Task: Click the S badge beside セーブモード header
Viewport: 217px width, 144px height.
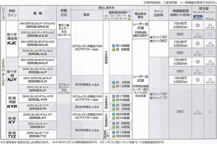Action: [x=129, y=16]
